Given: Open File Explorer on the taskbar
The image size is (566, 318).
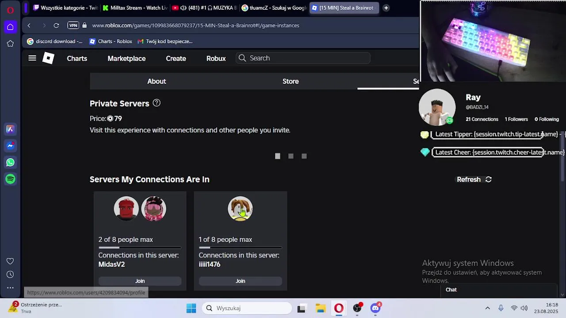Looking at the screenshot, I should [x=320, y=308].
